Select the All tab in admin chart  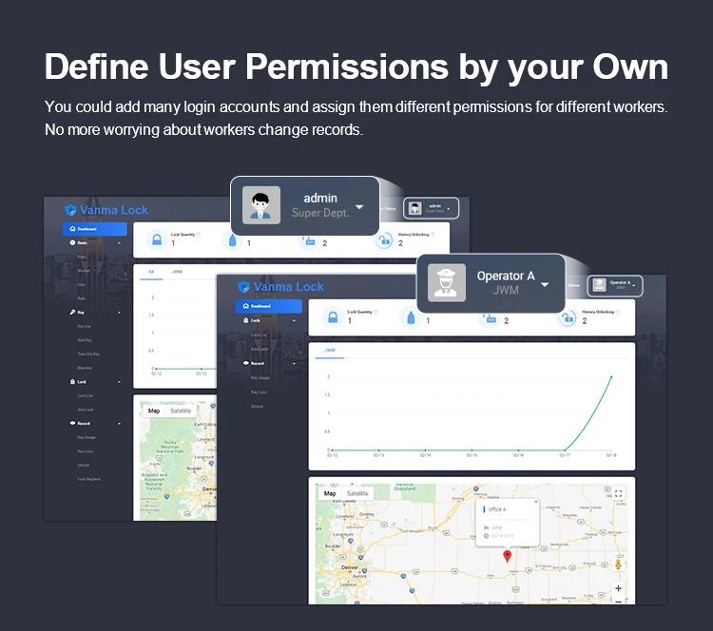151,272
